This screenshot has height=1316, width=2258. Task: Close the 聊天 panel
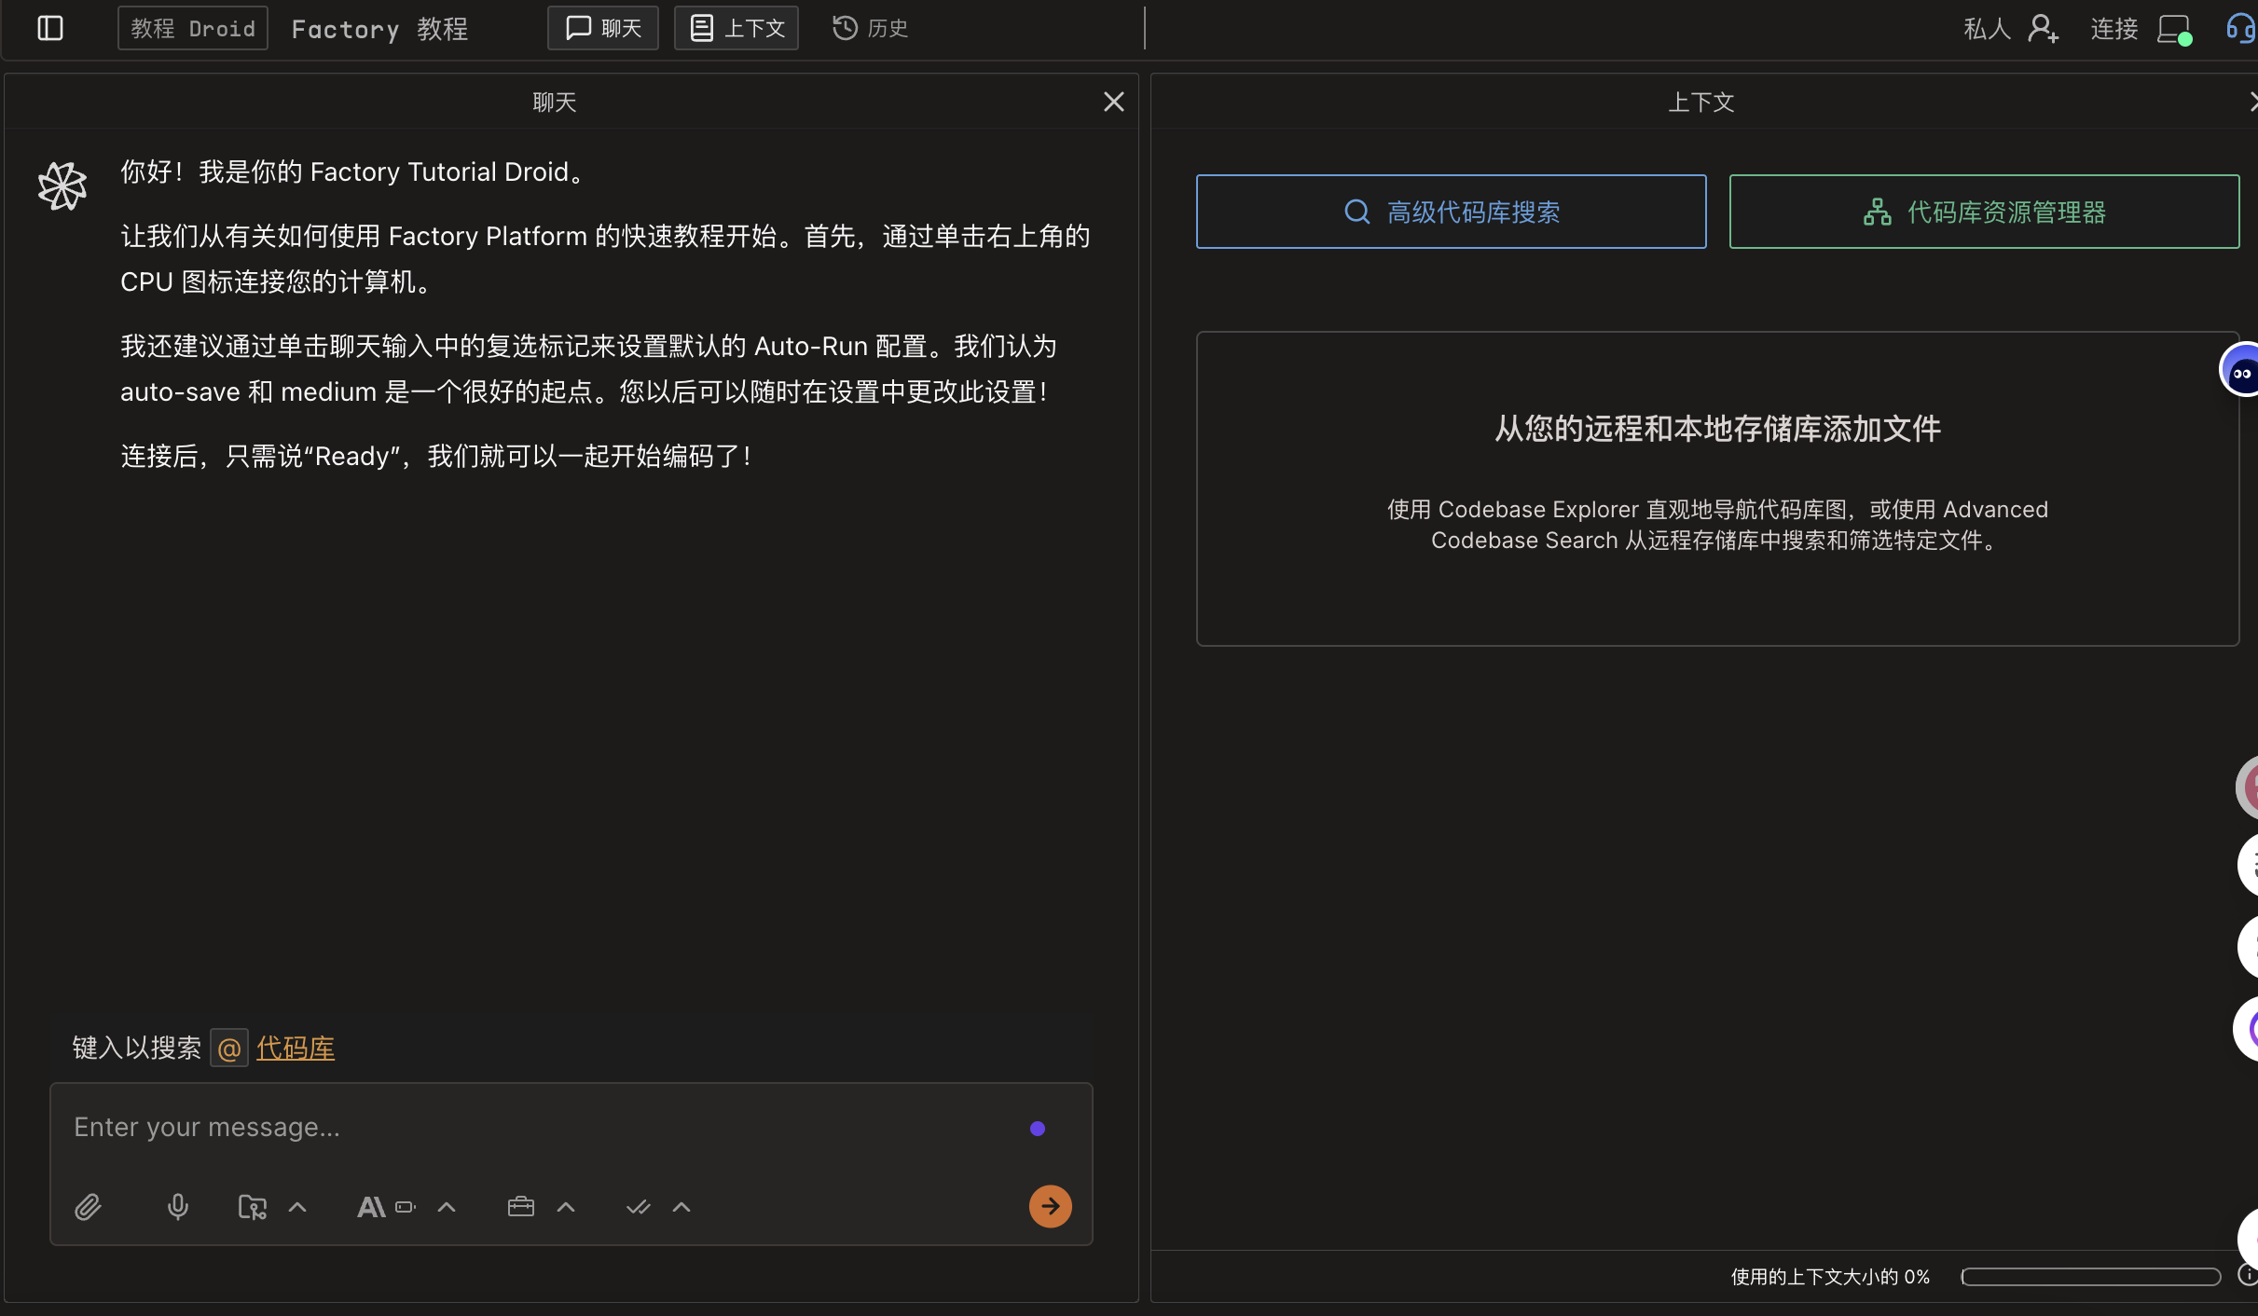tap(1113, 102)
